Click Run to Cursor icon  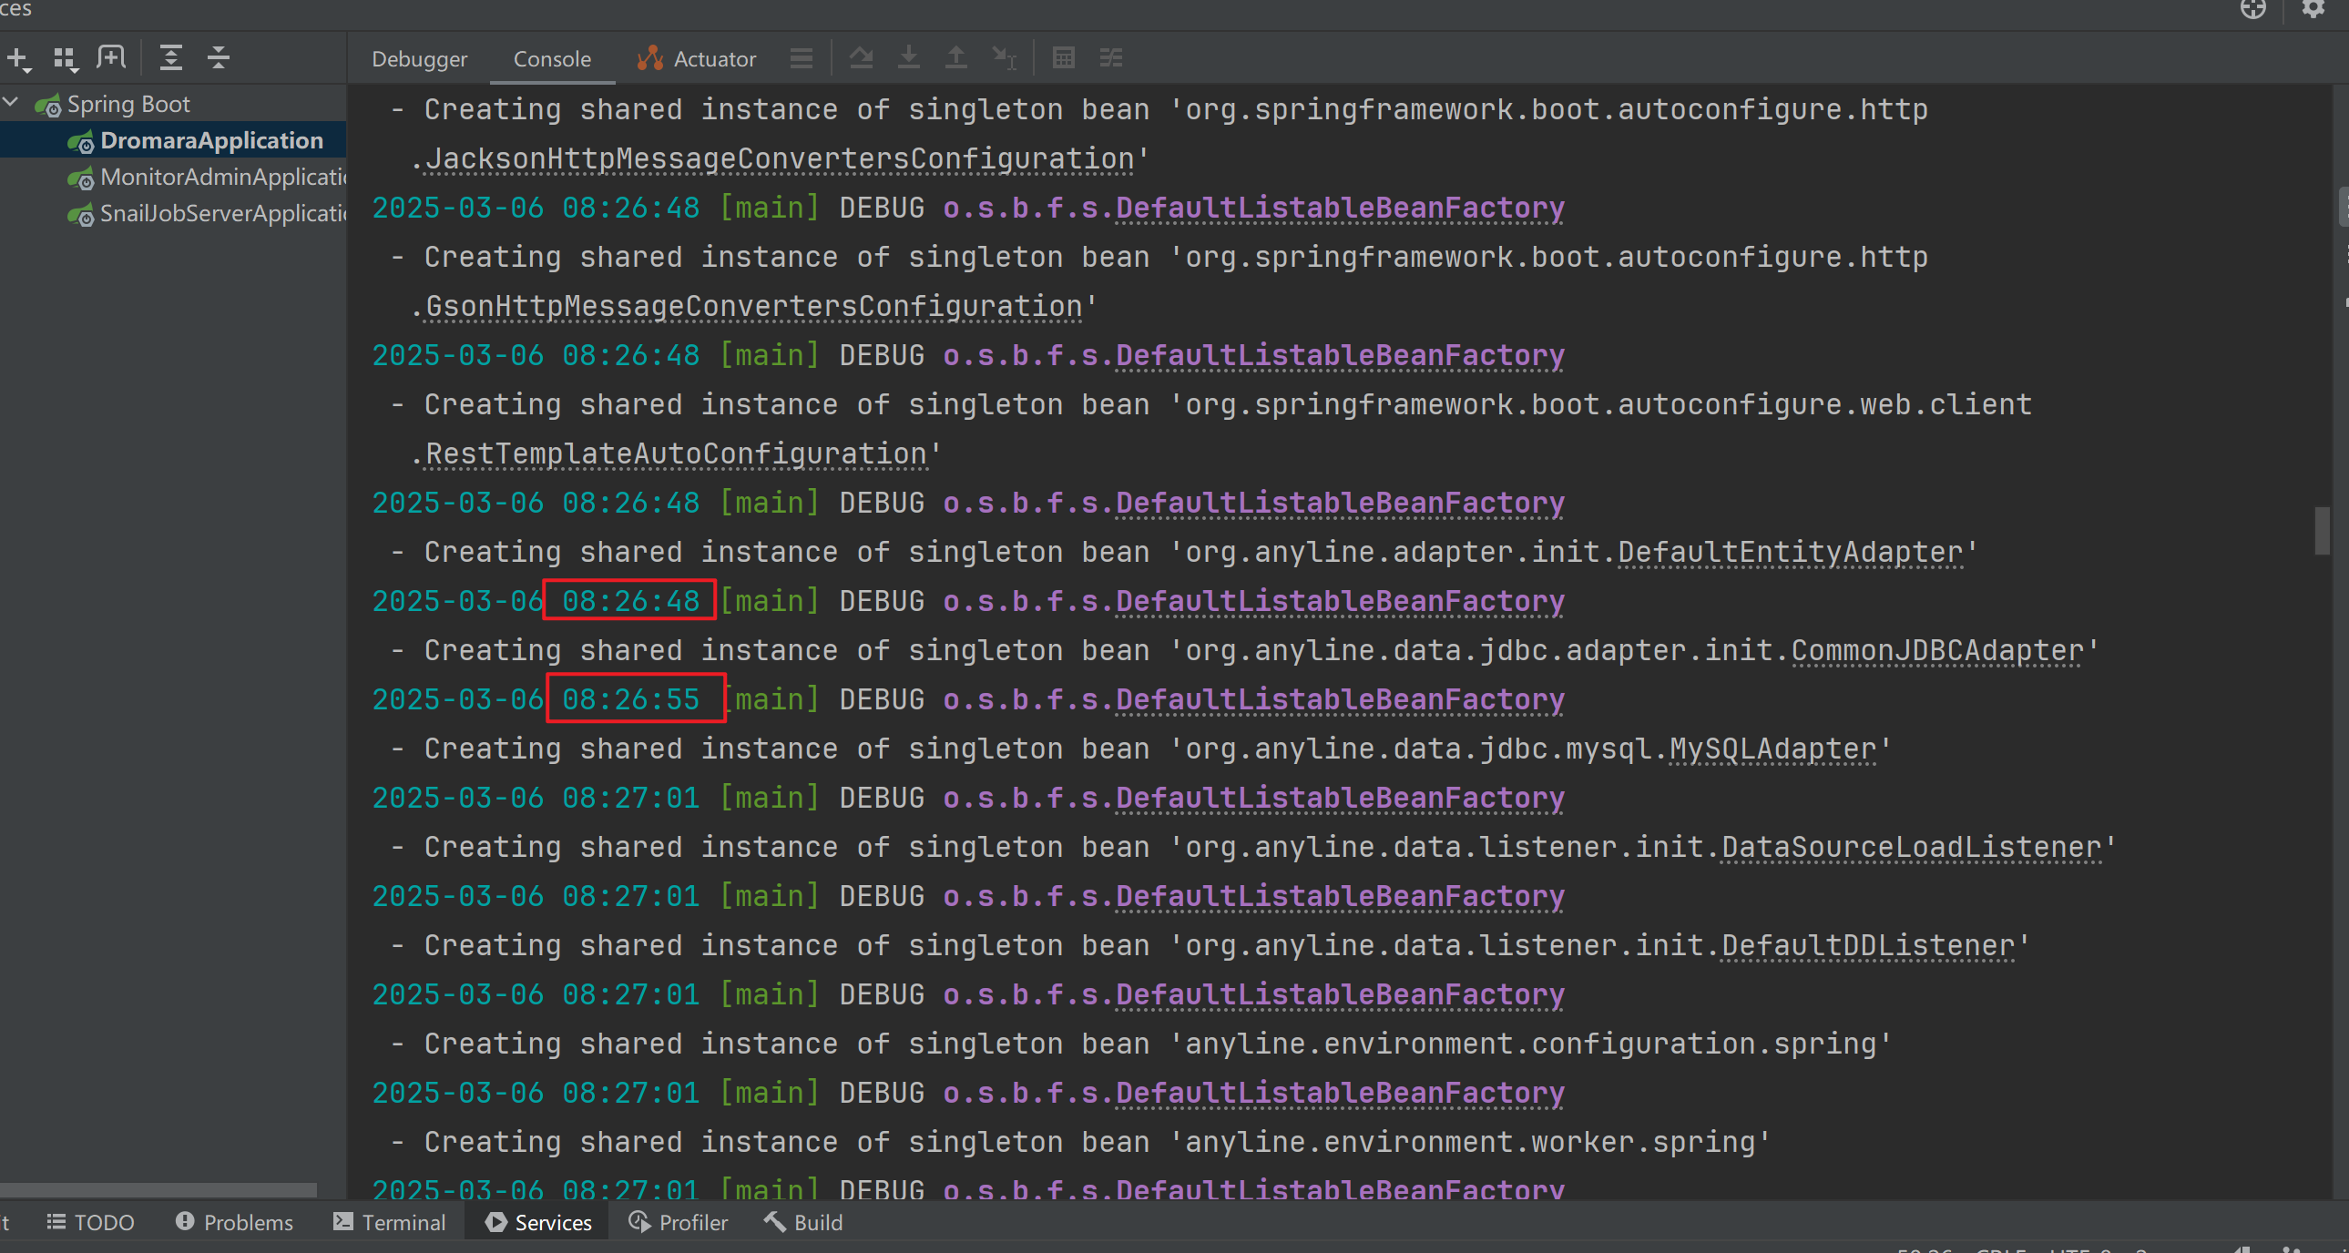click(1004, 58)
